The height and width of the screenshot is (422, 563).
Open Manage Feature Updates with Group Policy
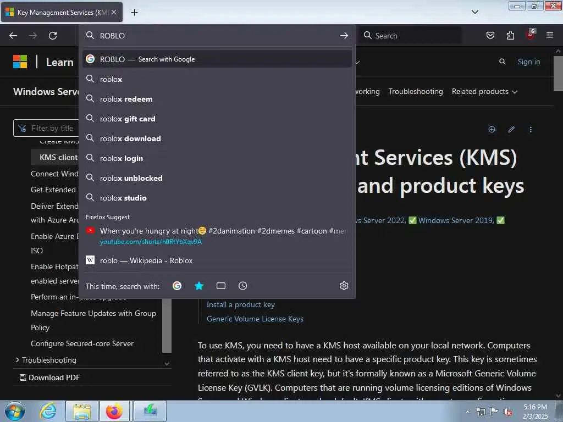click(x=93, y=320)
